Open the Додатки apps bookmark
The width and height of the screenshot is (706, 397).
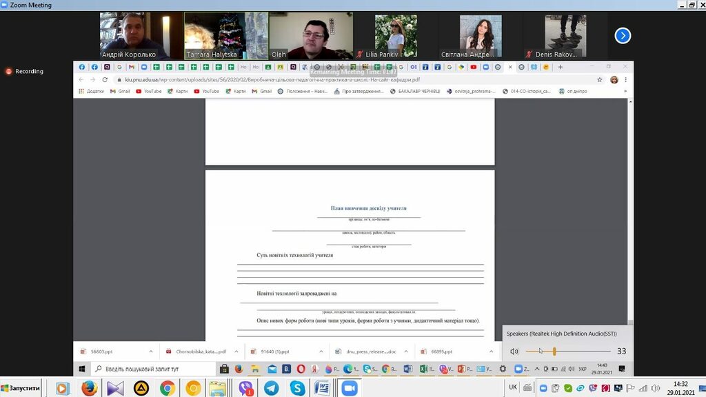[91, 91]
